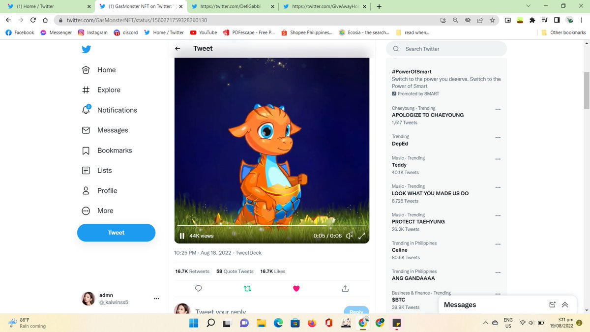The image size is (590, 332).
Task: Open Messages in the sidebar
Action: [105, 130]
